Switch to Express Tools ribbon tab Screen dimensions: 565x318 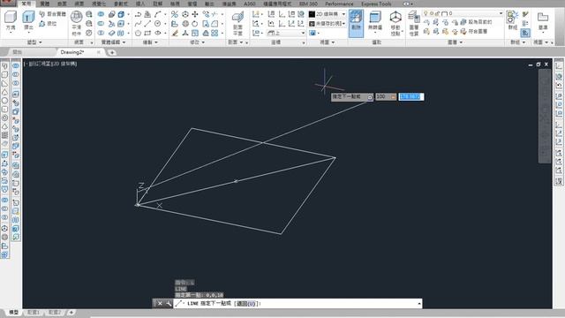click(376, 4)
